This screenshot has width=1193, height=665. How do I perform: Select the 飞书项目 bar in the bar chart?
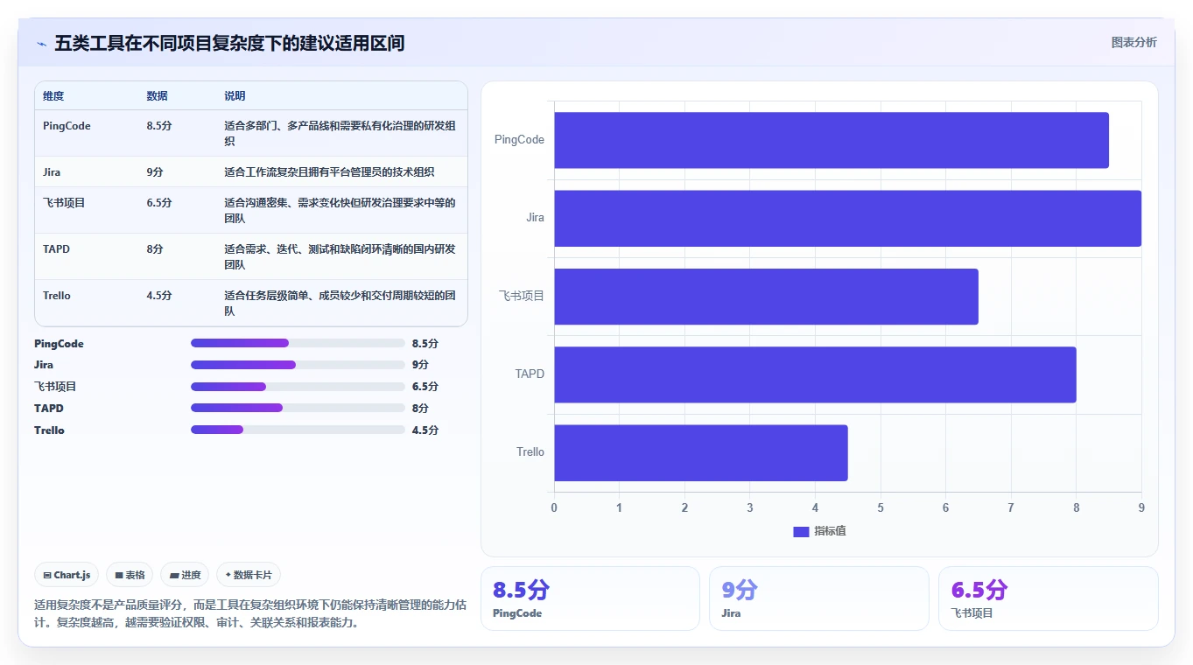point(766,296)
